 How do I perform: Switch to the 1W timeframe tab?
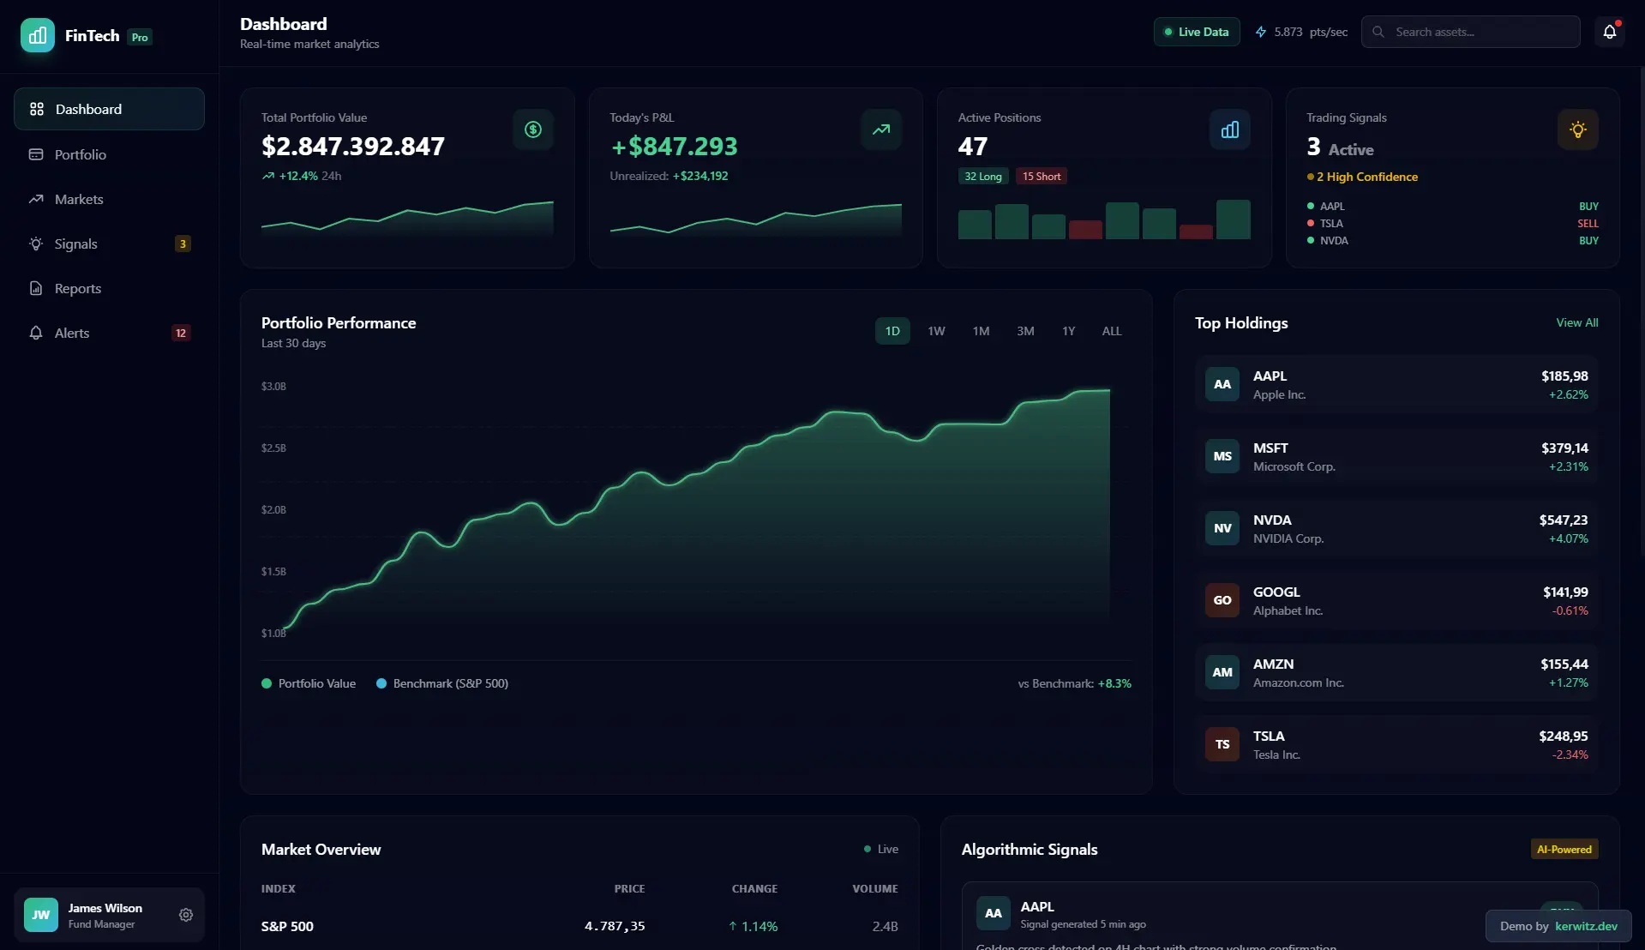[935, 330]
